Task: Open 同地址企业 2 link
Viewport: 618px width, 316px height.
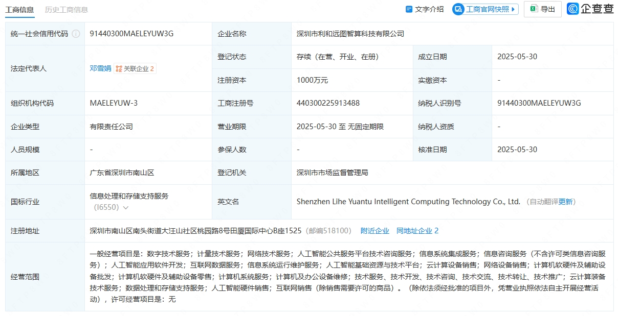Action: [417, 231]
